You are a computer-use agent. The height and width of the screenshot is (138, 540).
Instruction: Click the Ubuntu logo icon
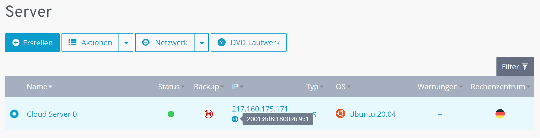click(340, 114)
